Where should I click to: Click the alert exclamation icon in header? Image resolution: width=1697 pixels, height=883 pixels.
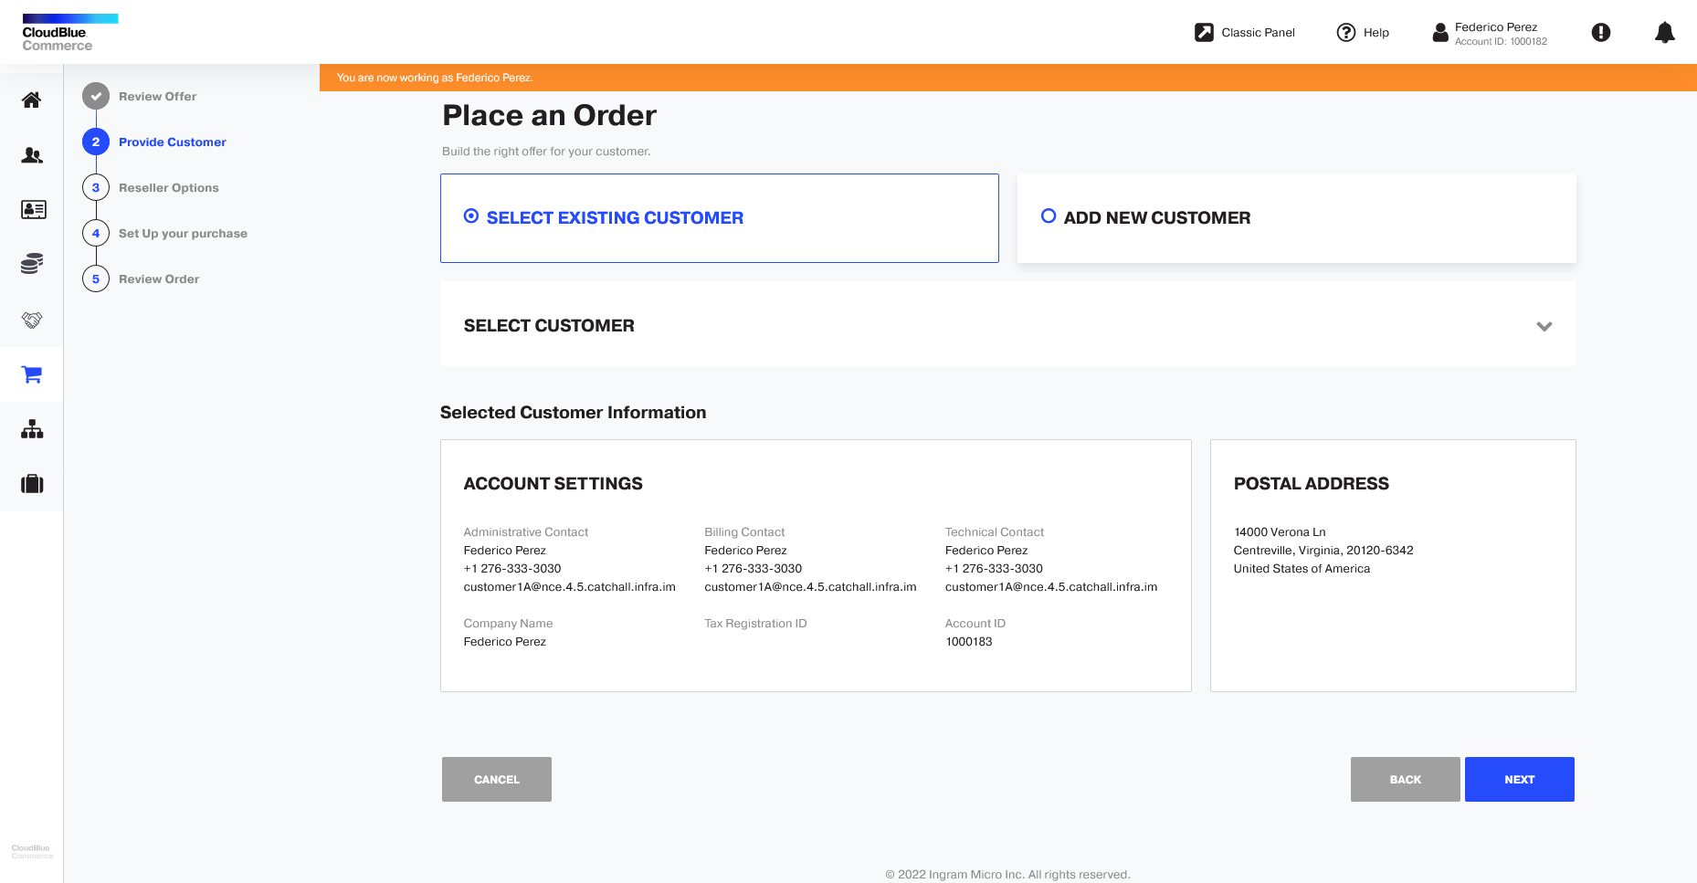click(1601, 33)
